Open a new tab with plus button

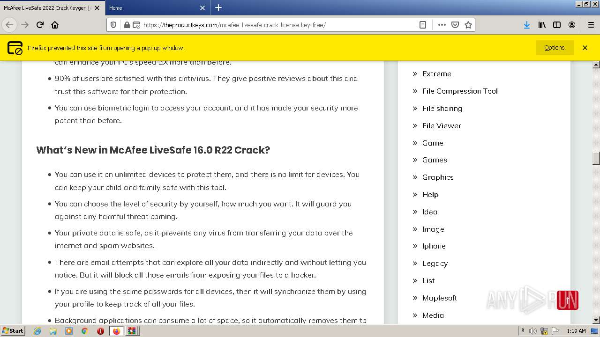(x=218, y=7)
